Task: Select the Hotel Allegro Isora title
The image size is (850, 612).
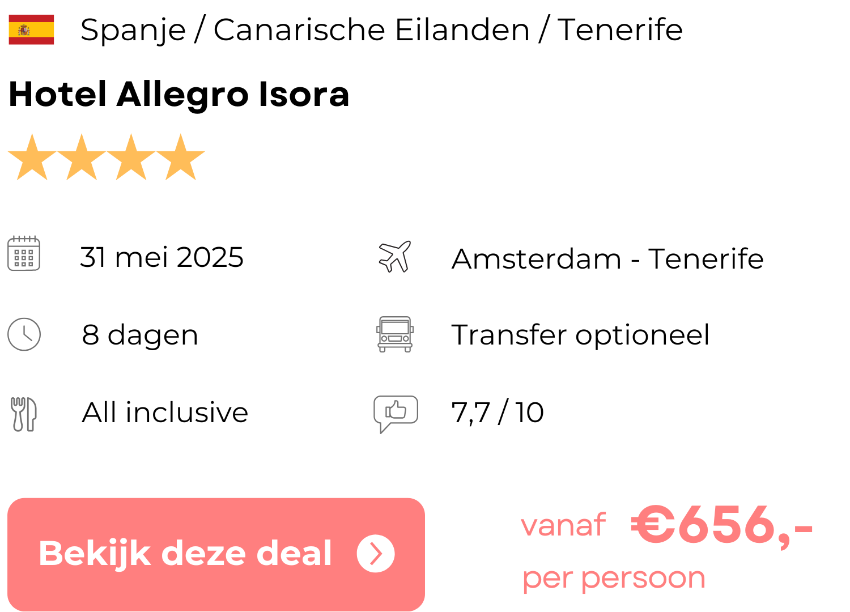Action: point(179,94)
